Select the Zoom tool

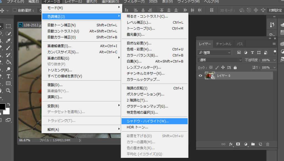[8, 90]
